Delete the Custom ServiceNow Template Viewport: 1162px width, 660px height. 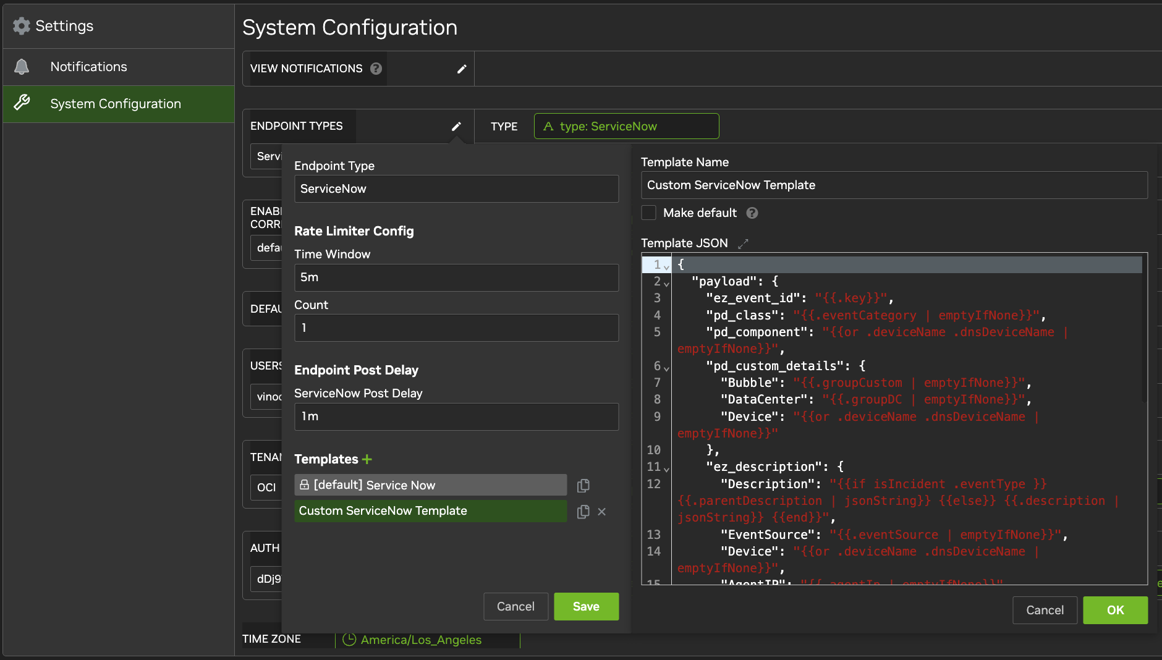point(602,512)
